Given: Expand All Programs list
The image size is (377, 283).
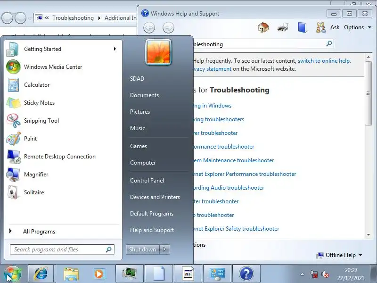Looking at the screenshot, I should coord(63,231).
